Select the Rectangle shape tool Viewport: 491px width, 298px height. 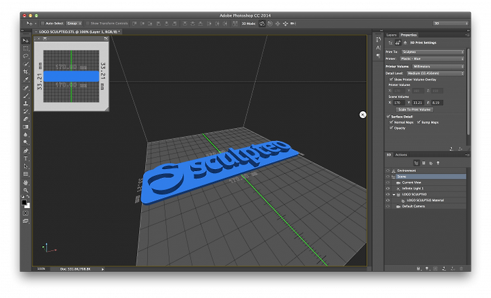click(x=26, y=175)
